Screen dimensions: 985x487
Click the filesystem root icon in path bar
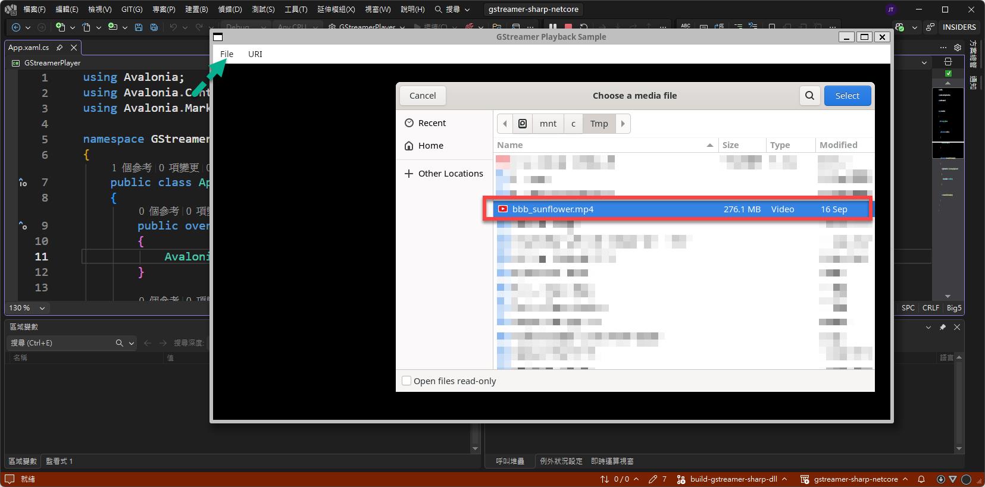[522, 124]
